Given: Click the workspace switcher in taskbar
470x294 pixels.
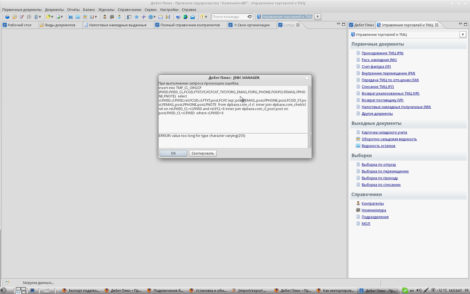Looking at the screenshot, I should point(21,290).
